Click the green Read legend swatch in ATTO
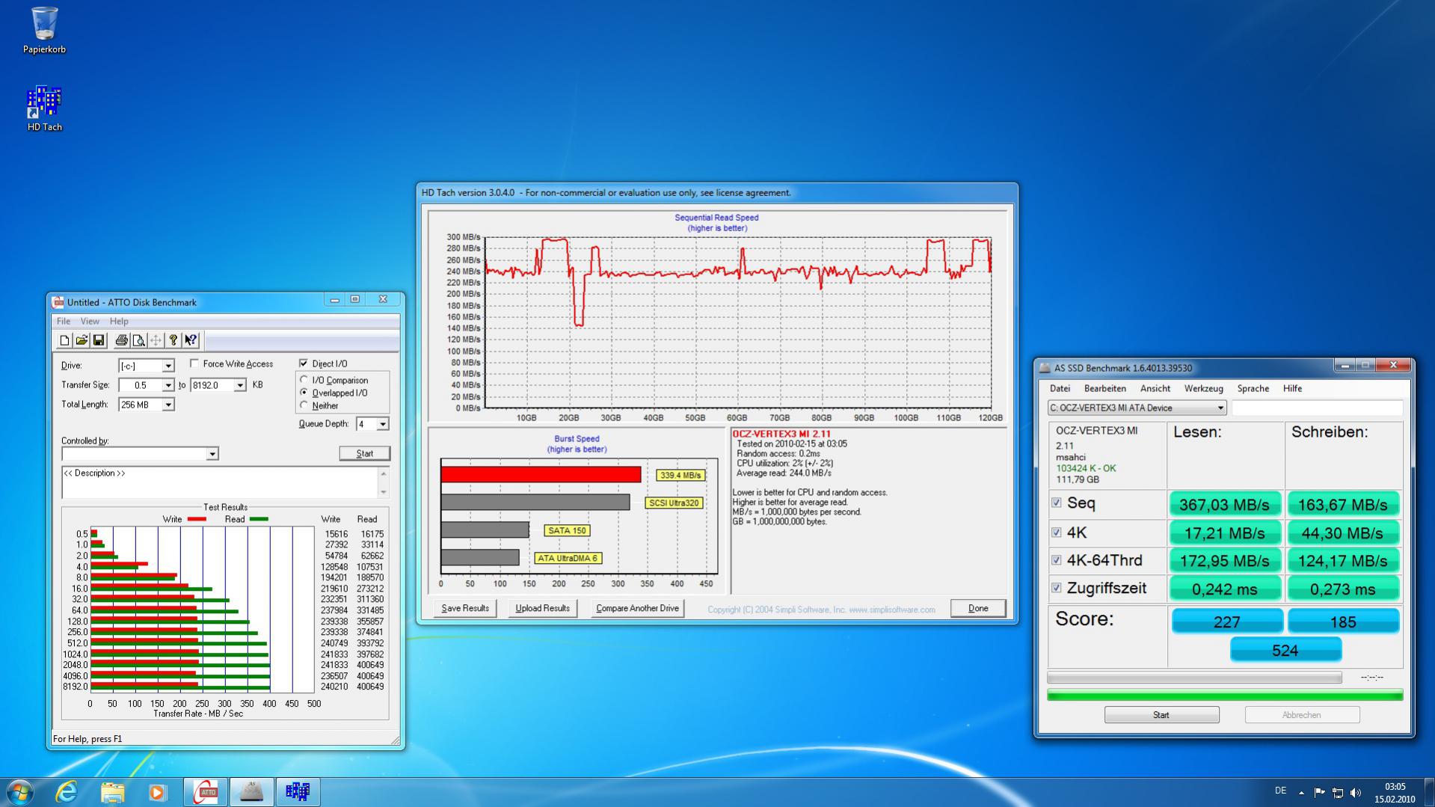Viewport: 1435px width, 807px height. coord(259,519)
